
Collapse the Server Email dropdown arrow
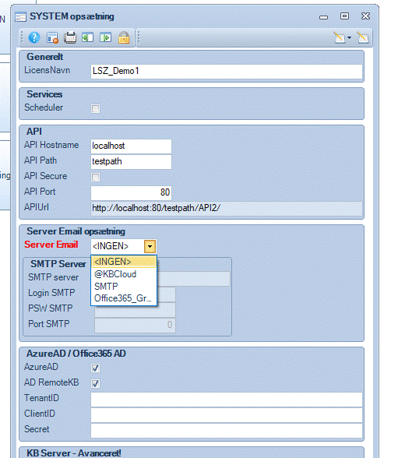[x=150, y=246]
